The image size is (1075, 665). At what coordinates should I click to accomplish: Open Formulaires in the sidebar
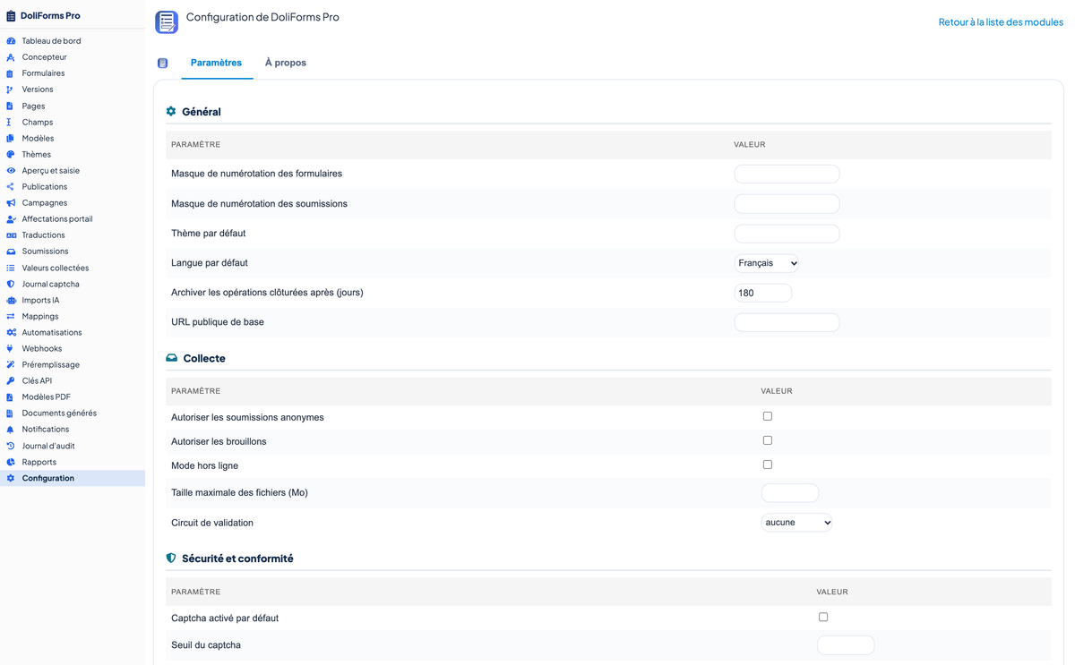(x=43, y=73)
